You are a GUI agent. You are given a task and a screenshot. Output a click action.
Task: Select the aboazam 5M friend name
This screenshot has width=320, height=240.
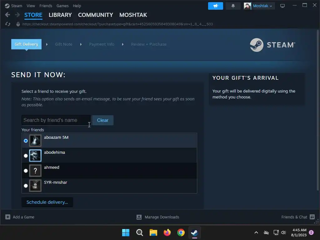[x=56, y=137]
